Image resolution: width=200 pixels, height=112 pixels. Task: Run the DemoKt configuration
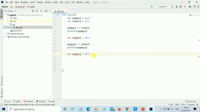172,7
